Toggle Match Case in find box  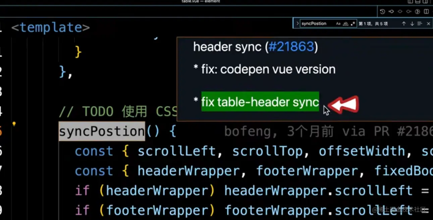338,24
